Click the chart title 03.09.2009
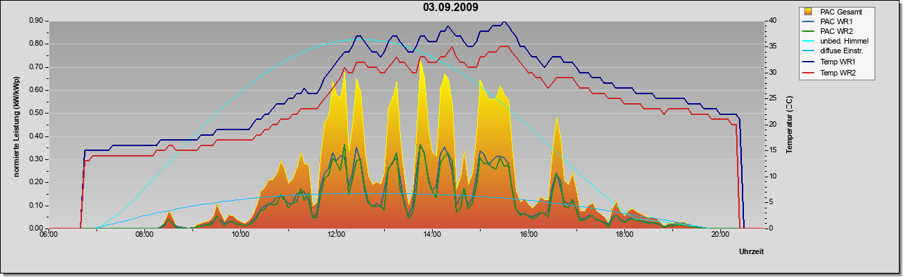Viewport: 903px width, 277px height. pos(450,7)
